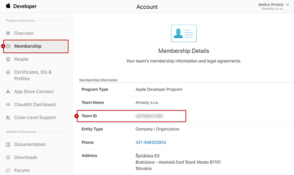Click the People person icon
294x175 pixels.
click(8, 59)
